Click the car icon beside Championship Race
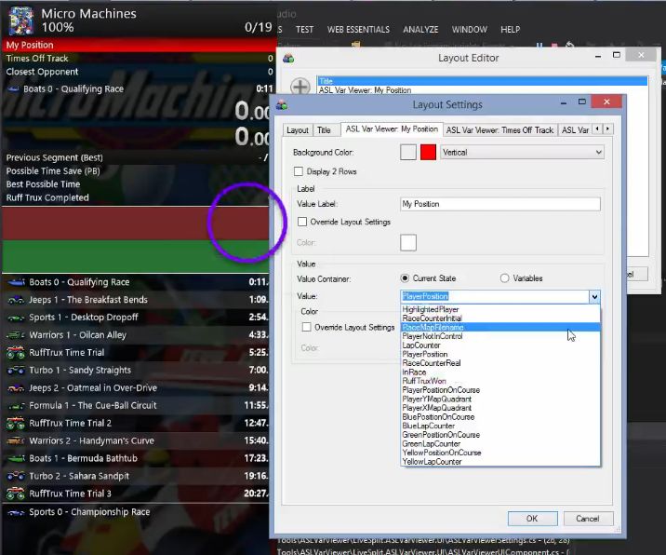 coord(16,512)
